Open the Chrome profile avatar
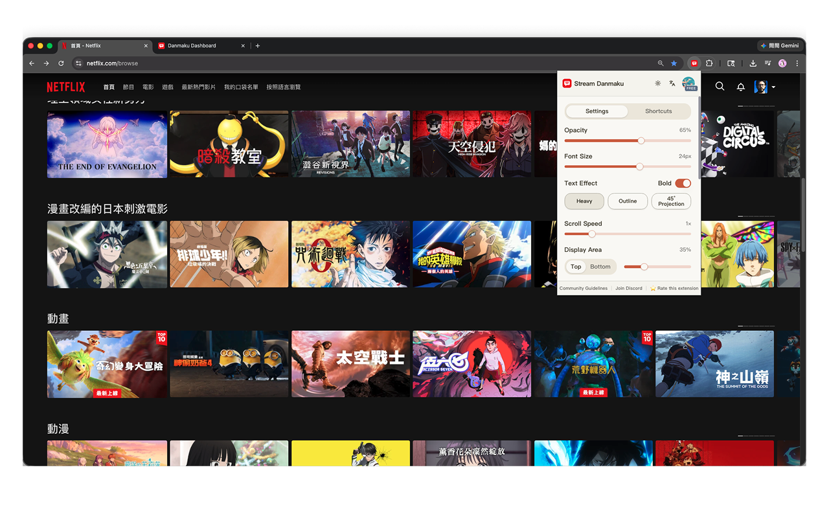 (782, 63)
